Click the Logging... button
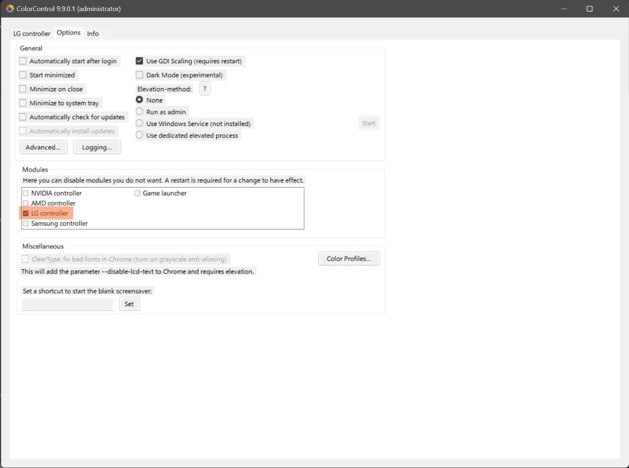629x468 pixels. (97, 148)
